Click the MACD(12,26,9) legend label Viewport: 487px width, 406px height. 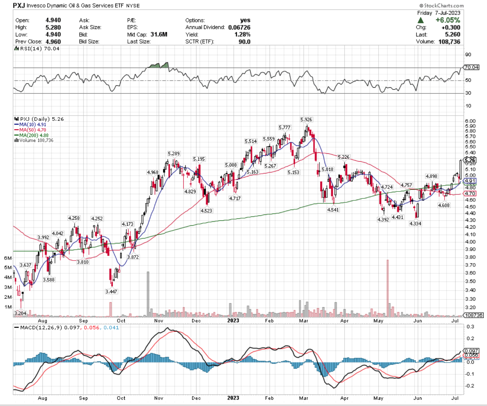tap(41, 327)
